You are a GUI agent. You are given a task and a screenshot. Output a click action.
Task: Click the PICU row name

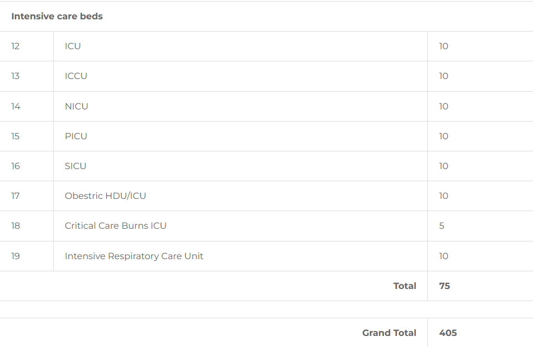pyautogui.click(x=76, y=136)
